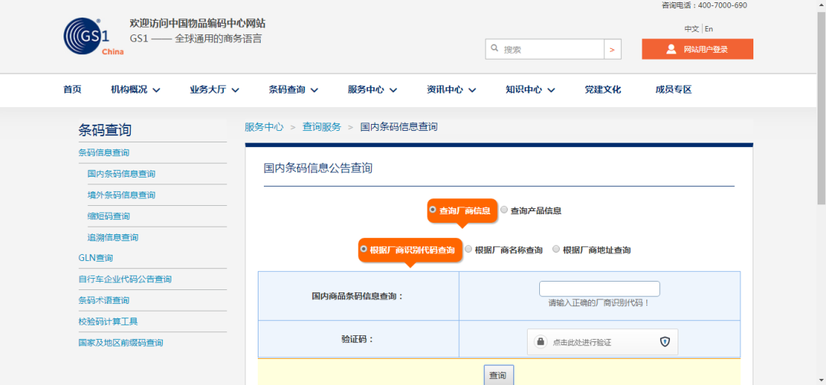Open 校验码计算工具 sidebar link
This screenshot has width=826, height=385.
(108, 321)
